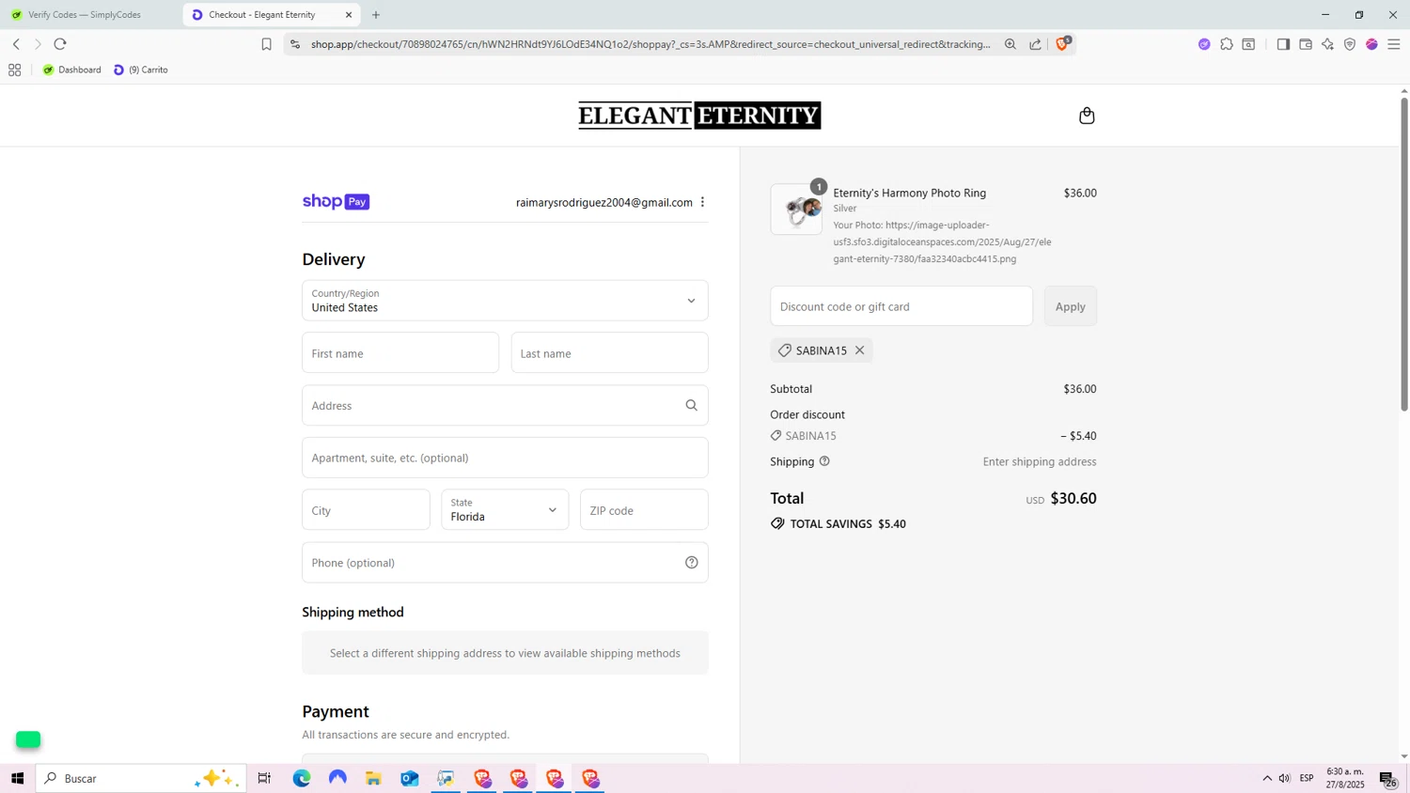Image resolution: width=1410 pixels, height=793 pixels.
Task: Click the green chat widget button
Action: click(28, 739)
